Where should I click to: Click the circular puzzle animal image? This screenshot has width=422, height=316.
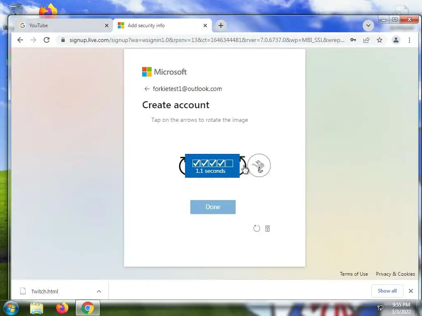259,165
